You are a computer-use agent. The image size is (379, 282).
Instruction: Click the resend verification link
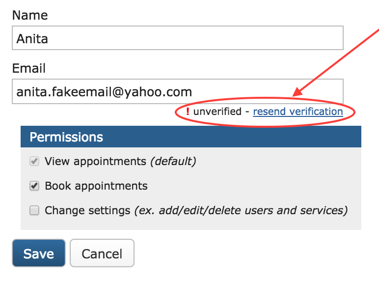click(298, 112)
